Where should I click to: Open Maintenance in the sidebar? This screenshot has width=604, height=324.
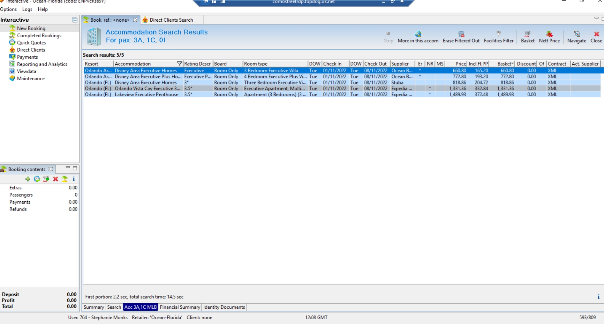click(x=31, y=78)
